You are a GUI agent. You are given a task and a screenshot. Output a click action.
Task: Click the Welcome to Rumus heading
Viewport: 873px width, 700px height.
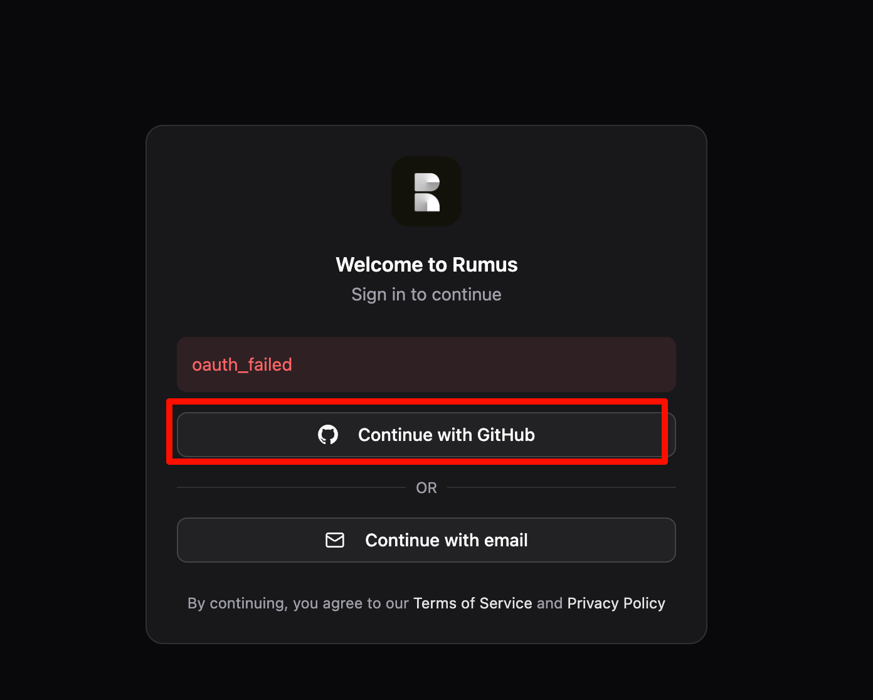[426, 265]
